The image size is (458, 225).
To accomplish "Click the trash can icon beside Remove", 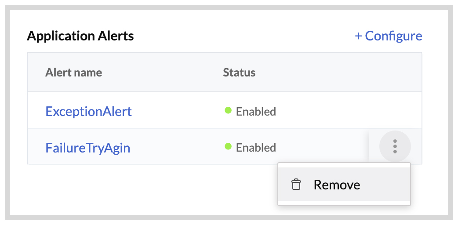I will [296, 185].
